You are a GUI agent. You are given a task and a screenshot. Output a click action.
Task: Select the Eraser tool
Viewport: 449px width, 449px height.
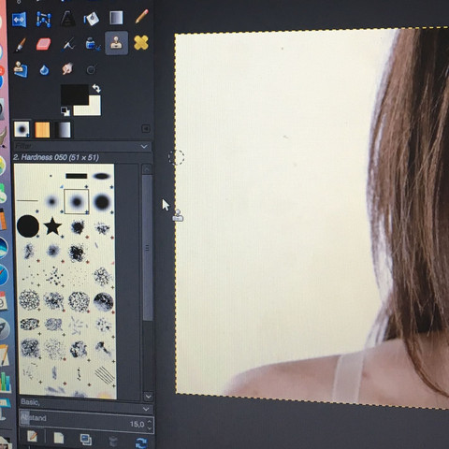coord(43,44)
